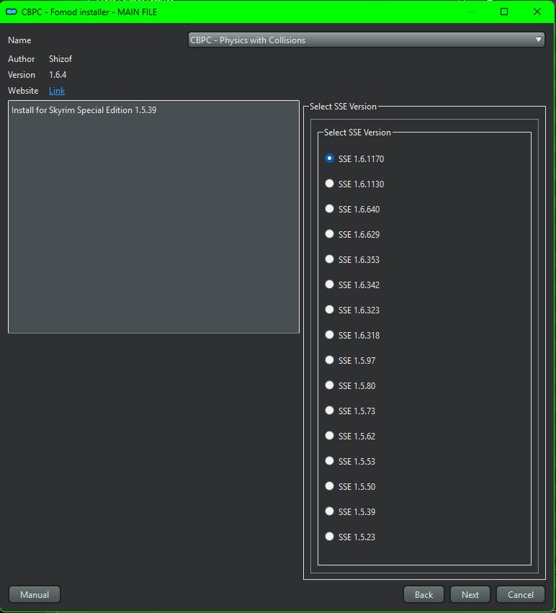
Task: Click the Manual install button
Action: [35, 594]
